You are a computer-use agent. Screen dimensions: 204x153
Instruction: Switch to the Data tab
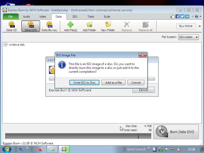[59, 17]
